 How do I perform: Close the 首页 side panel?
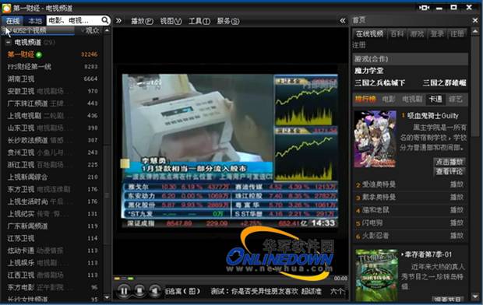pyautogui.click(x=475, y=20)
